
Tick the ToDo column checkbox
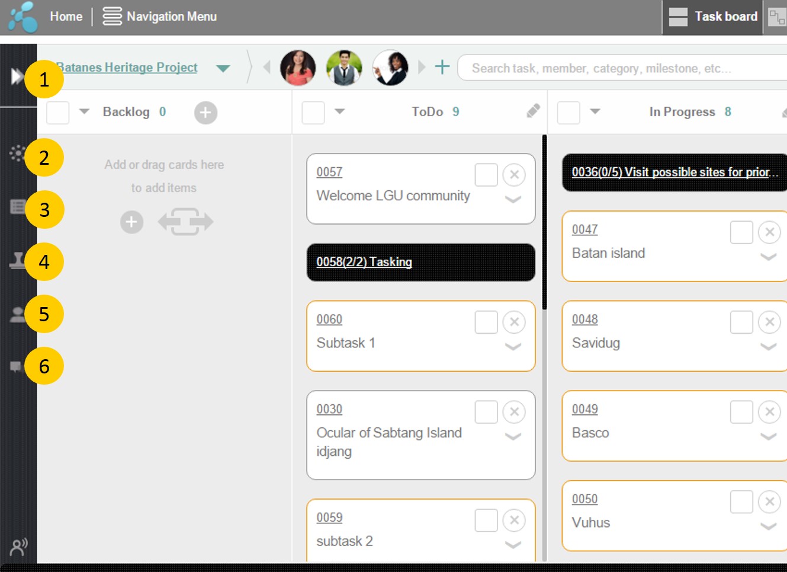313,113
